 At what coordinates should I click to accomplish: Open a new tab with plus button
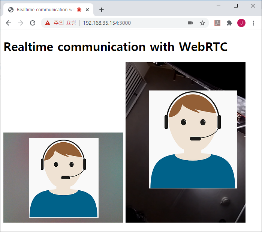(x=102, y=10)
